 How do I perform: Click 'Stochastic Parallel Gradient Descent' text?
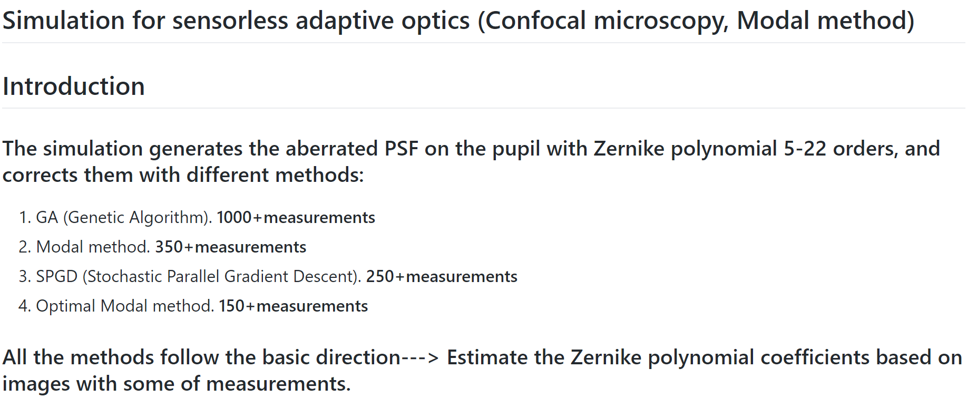[x=220, y=276]
